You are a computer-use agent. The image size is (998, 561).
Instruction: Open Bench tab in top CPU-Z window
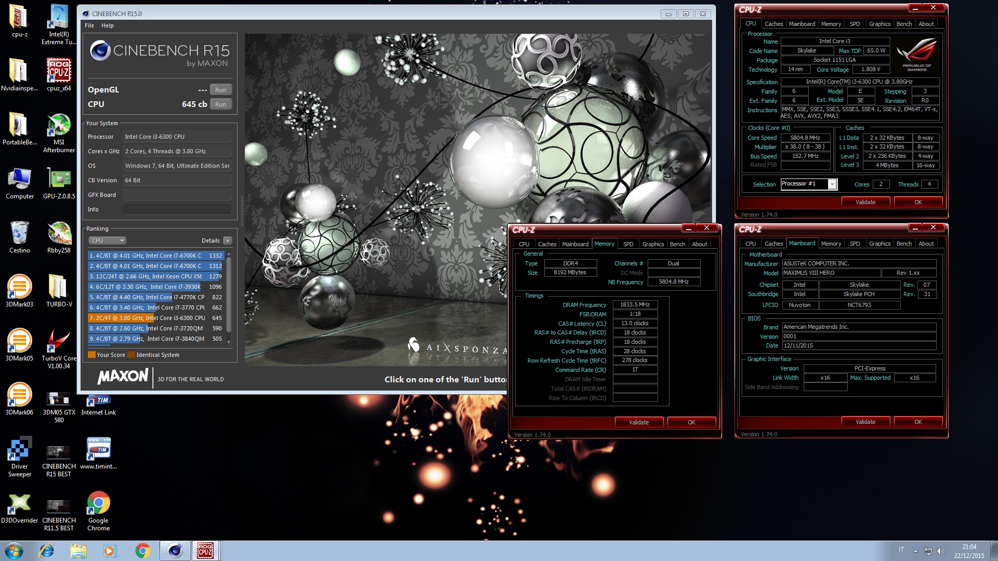click(904, 24)
